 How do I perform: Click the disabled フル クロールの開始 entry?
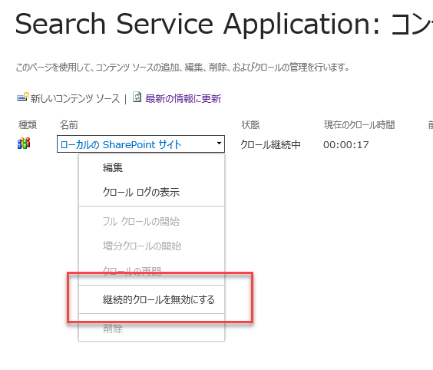140,221
